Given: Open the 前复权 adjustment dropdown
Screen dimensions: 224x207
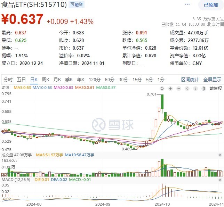Looking at the screenshot, I should (x=216, y=89).
